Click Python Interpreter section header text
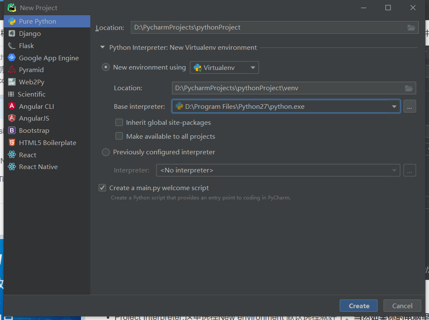Image resolution: width=429 pixels, height=320 pixels. click(183, 47)
